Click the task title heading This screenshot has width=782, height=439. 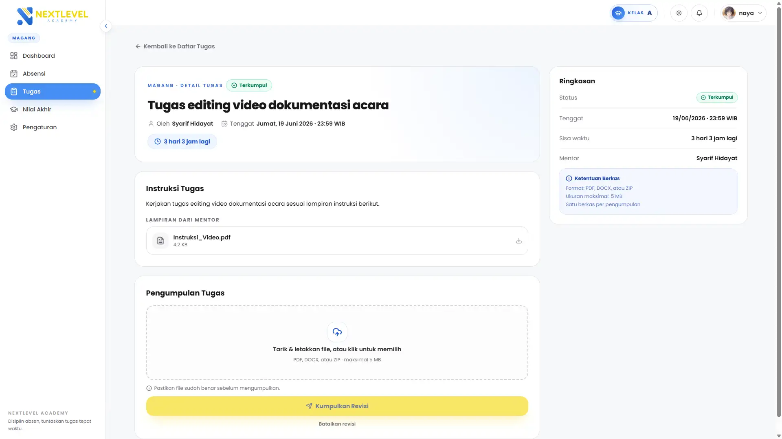268,105
